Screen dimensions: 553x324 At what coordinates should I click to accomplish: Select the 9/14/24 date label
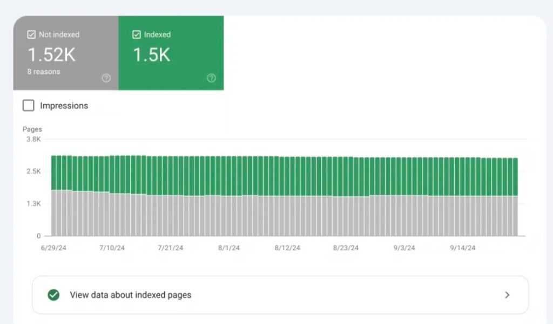tap(463, 248)
